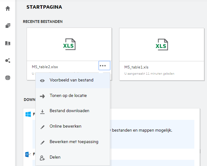The height and width of the screenshot is (166, 207).
Task: Select 'Voorbeeld van bestand' from the menu
Action: (71, 80)
